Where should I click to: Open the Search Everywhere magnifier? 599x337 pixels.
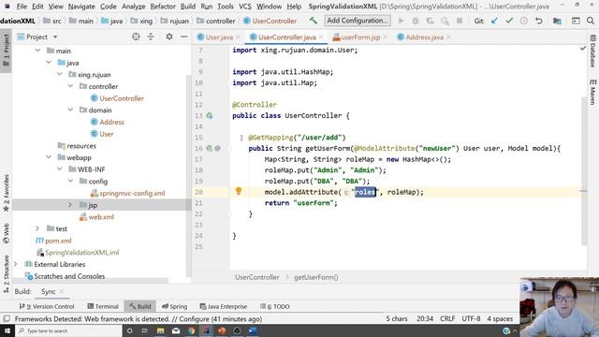click(591, 21)
